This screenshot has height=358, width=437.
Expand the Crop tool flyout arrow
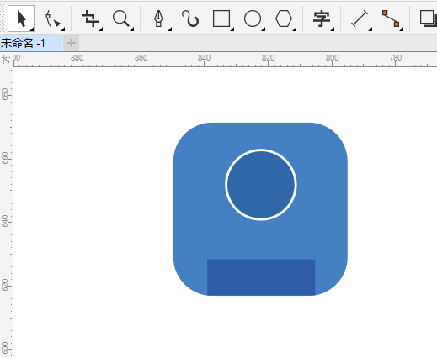pos(101,29)
